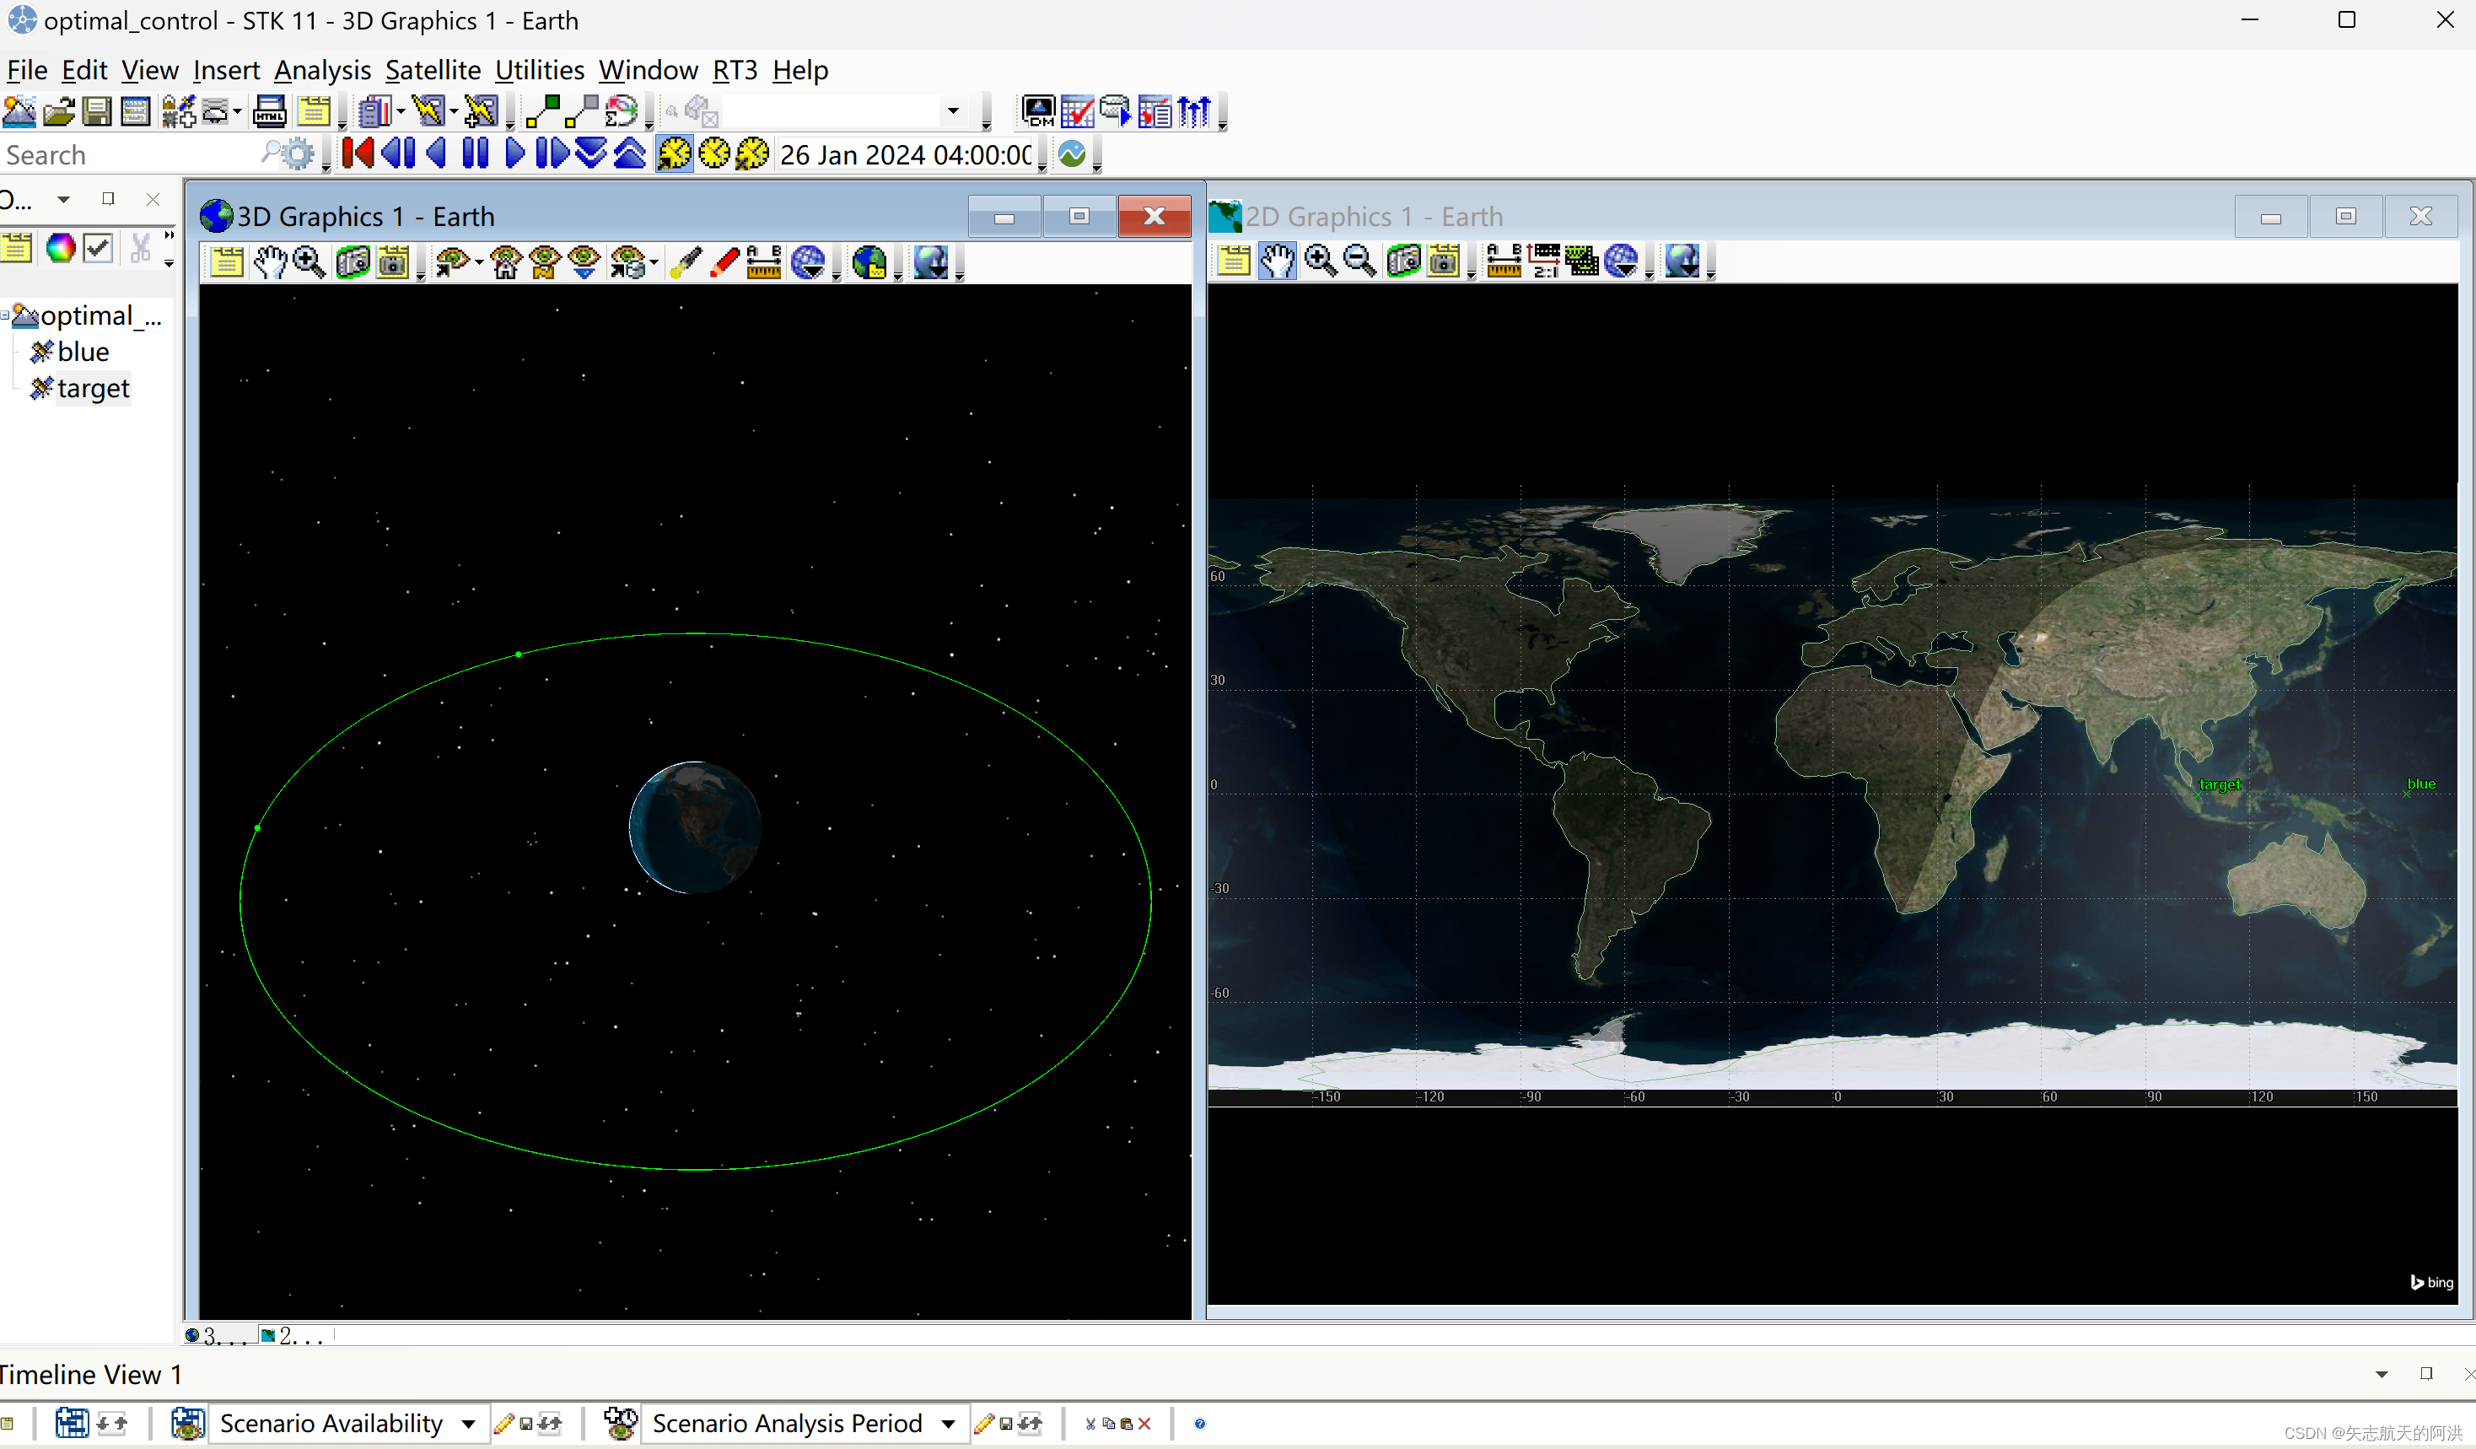The width and height of the screenshot is (2476, 1449).
Task: Click the Save scenario icon
Action: [x=97, y=112]
